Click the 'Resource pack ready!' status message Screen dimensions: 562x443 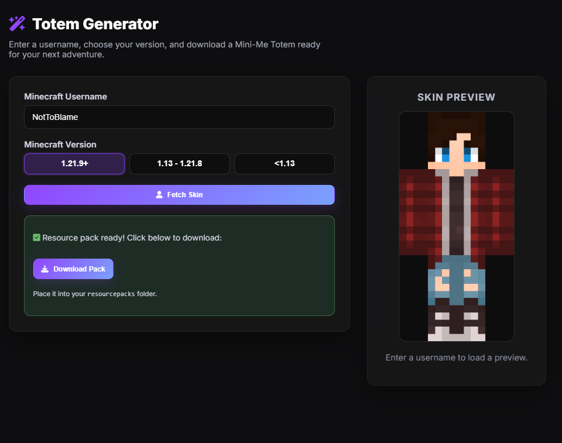[132, 238]
